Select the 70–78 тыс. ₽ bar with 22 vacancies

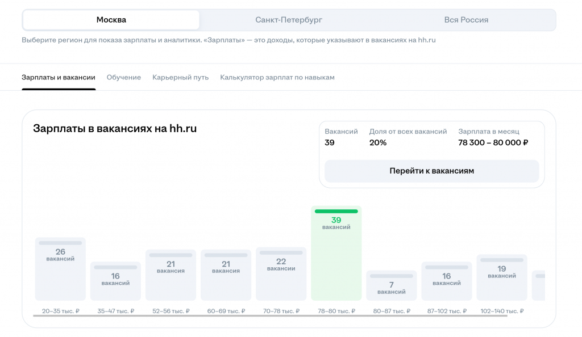tap(281, 273)
